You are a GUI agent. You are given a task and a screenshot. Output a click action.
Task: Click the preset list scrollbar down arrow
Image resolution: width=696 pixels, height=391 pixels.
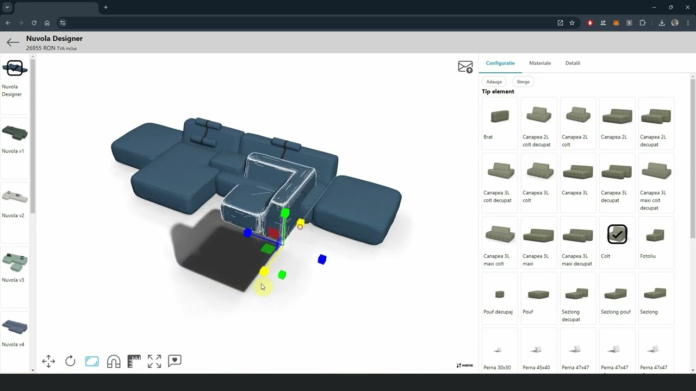coord(33,370)
